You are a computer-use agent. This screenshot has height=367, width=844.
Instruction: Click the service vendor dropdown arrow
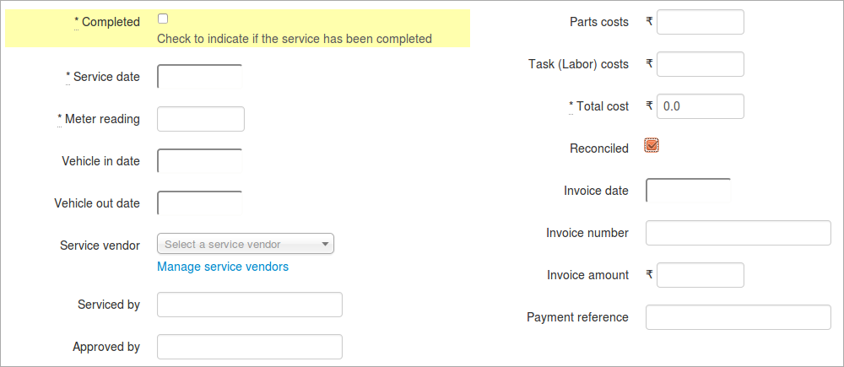pos(325,245)
